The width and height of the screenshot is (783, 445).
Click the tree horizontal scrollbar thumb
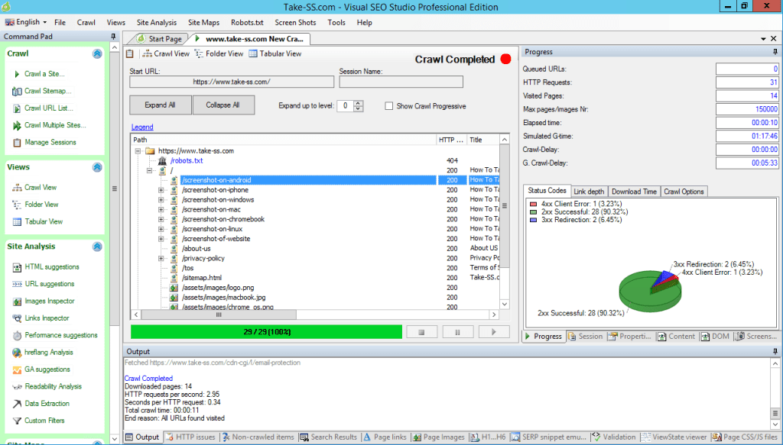pyautogui.click(x=219, y=315)
